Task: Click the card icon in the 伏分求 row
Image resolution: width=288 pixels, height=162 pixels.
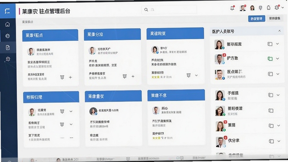Action: [x=271, y=141]
